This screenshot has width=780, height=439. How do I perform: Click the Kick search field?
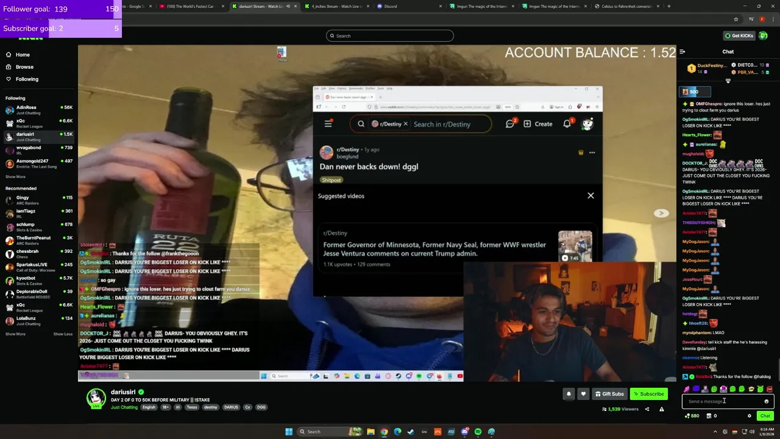pos(390,36)
